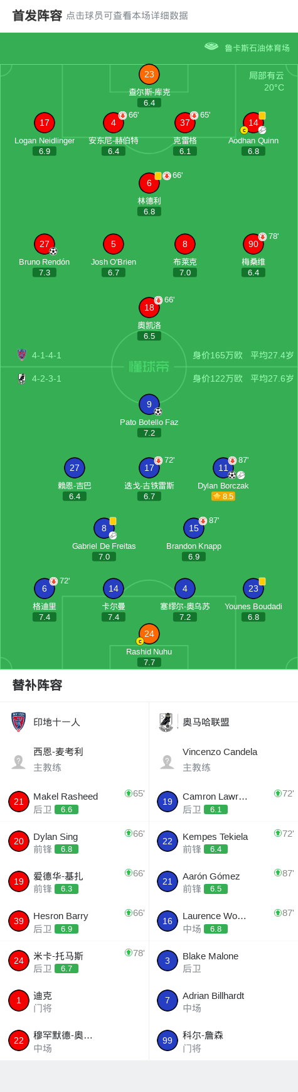Select player 6 林德利 jersey icon
This screenshot has width=298, height=1092.
coord(149,183)
